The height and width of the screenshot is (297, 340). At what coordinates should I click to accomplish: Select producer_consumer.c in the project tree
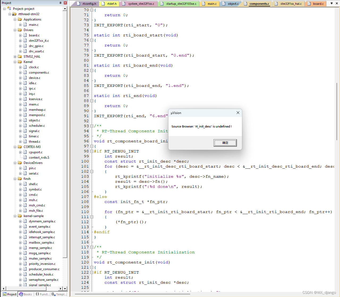[44, 269]
